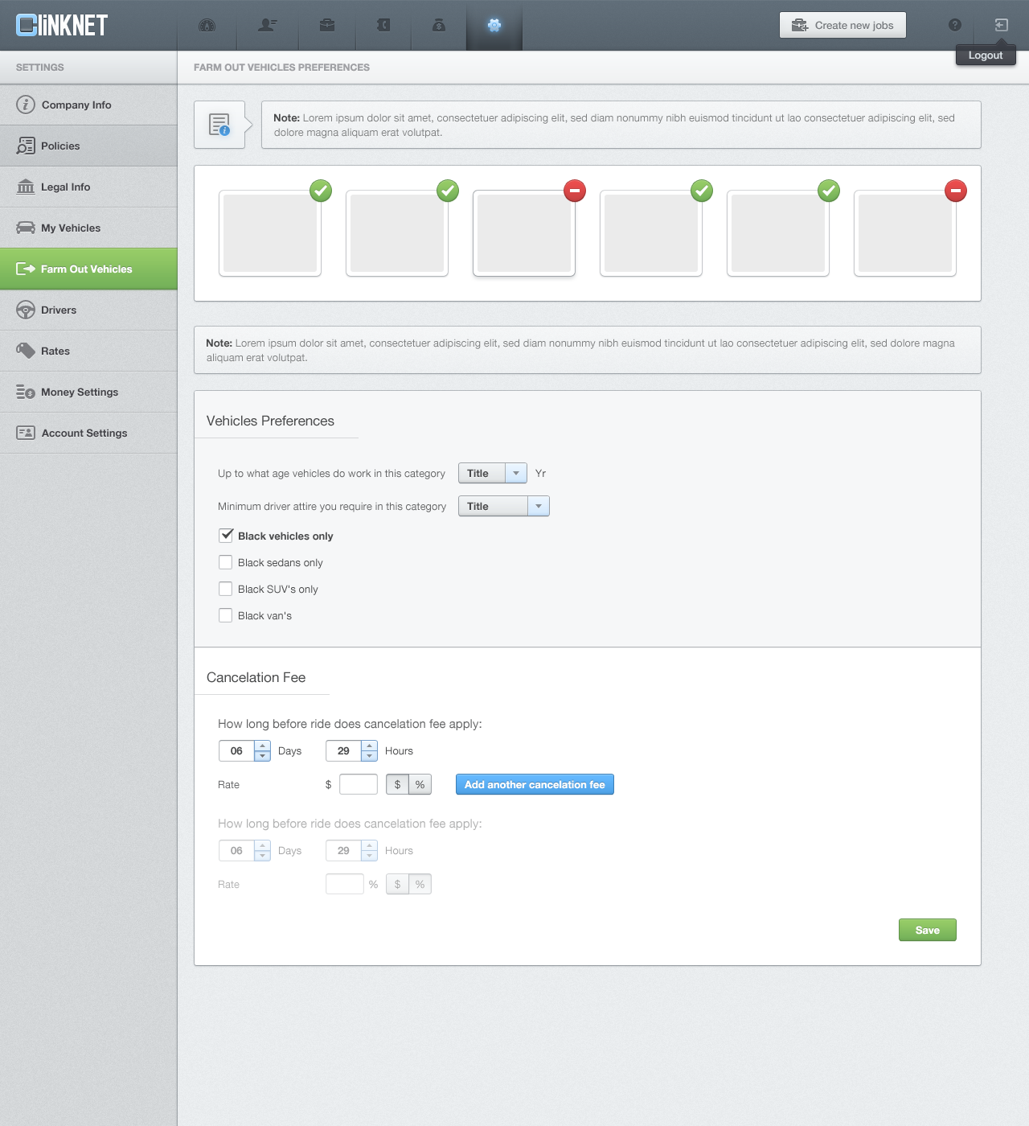1029x1126 pixels.
Task: Uncheck Black vehicles only
Action: pos(226,536)
